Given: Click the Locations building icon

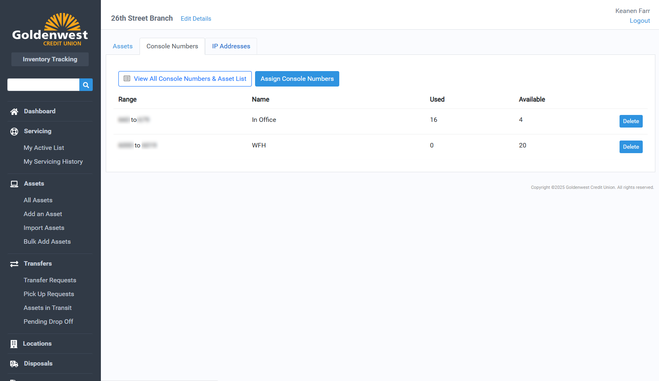Looking at the screenshot, I should 14,344.
